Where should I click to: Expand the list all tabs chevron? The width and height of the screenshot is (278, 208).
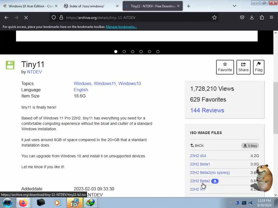[234, 6]
